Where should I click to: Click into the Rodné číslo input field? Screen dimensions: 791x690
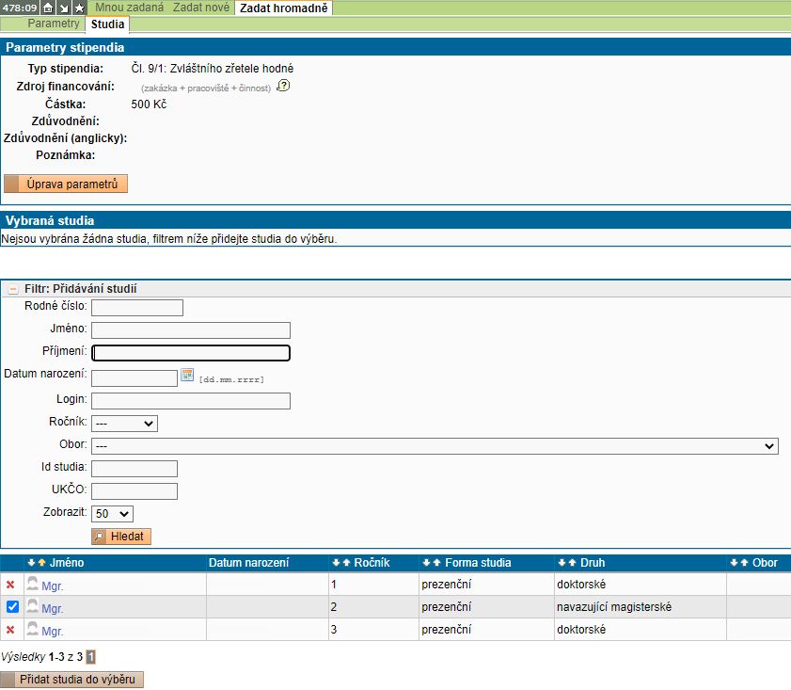tap(137, 308)
